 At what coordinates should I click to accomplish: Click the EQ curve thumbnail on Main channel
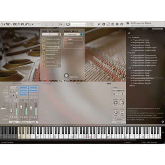pos(13,87)
